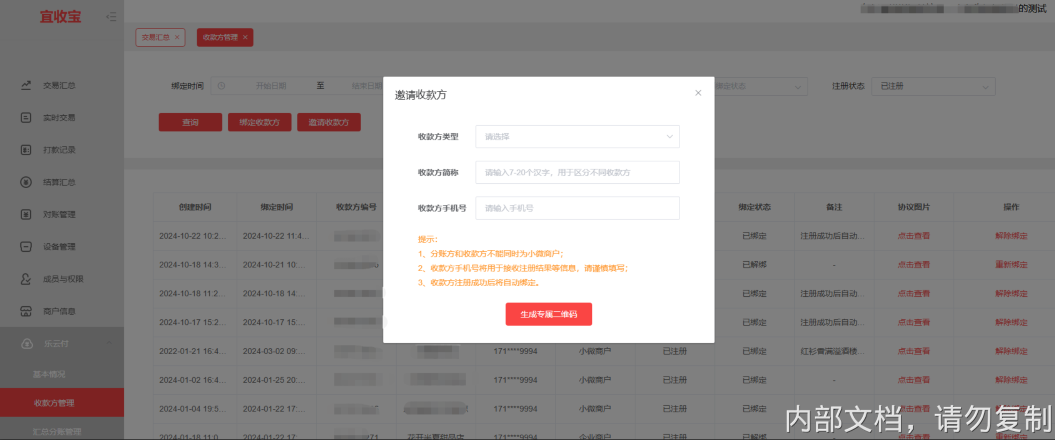1055x440 pixels.
Task: Click the 协议图片 column header
Action: click(914, 207)
